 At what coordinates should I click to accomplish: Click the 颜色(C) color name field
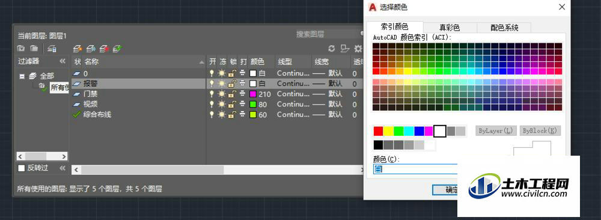(x=415, y=169)
